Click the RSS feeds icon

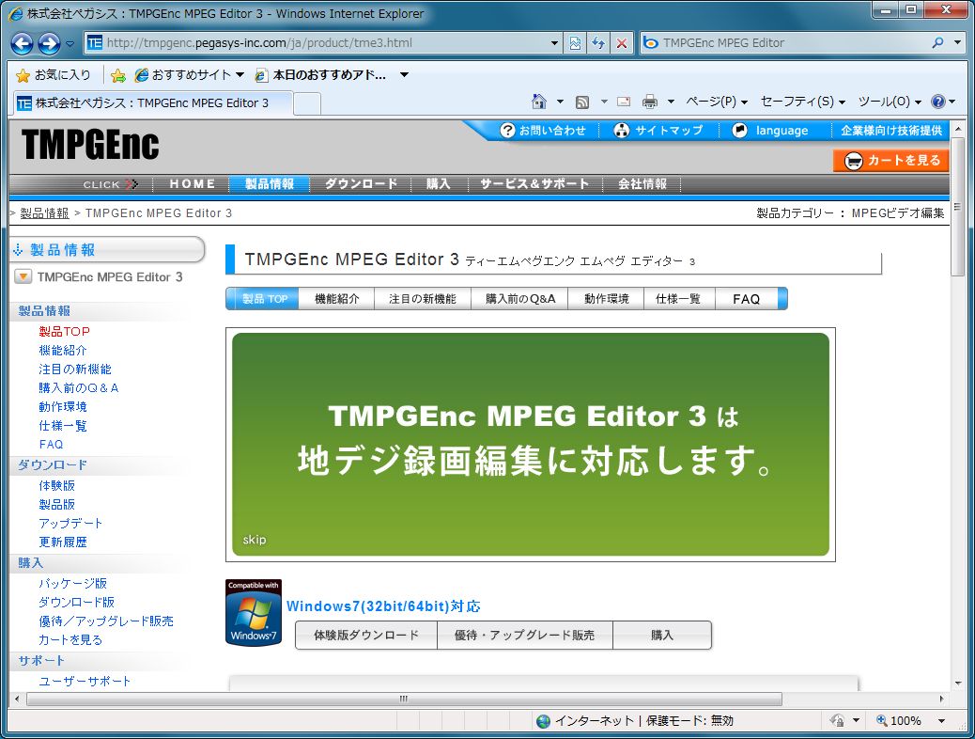(x=582, y=102)
